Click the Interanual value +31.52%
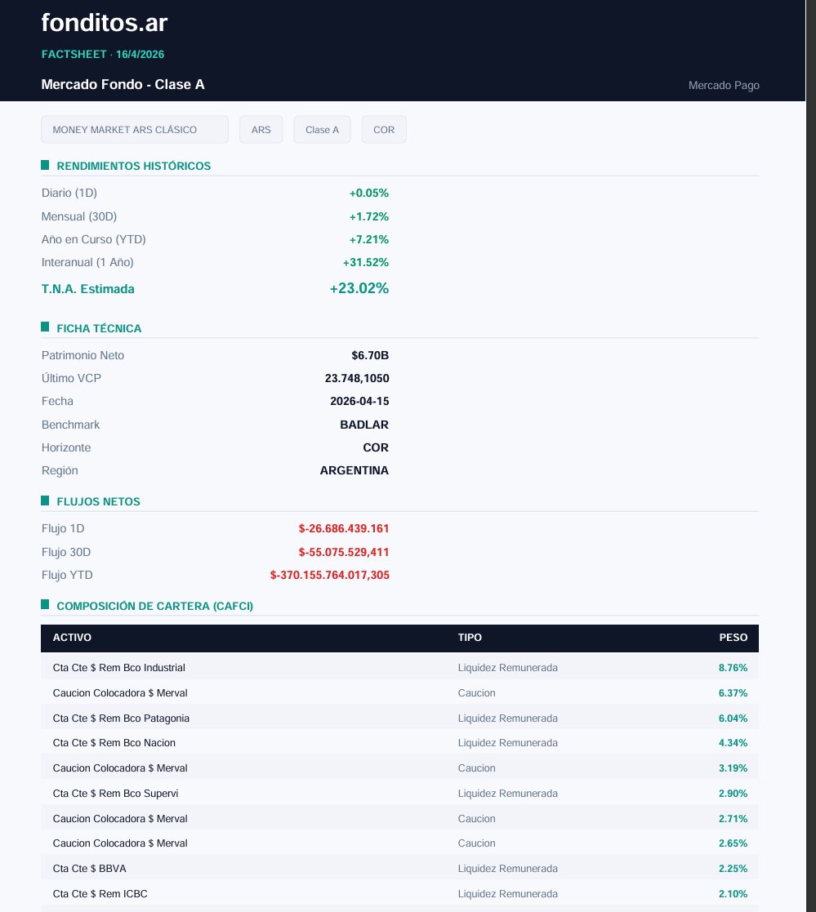The width and height of the screenshot is (816, 912). point(365,262)
